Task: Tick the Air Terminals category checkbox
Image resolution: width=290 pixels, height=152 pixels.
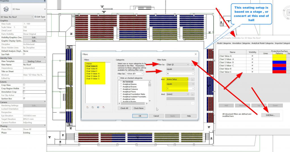Action: pos(121,82)
